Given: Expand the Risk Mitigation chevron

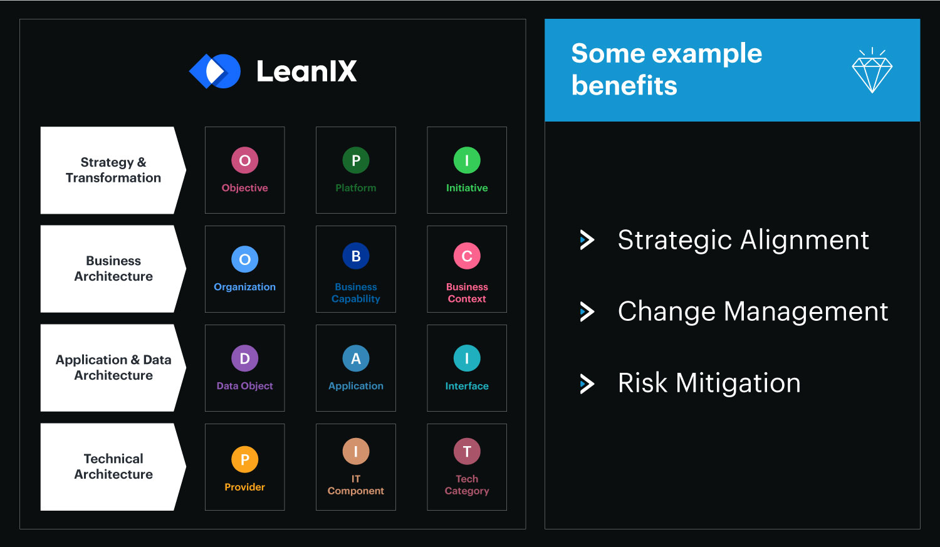Looking at the screenshot, I should click(x=587, y=383).
